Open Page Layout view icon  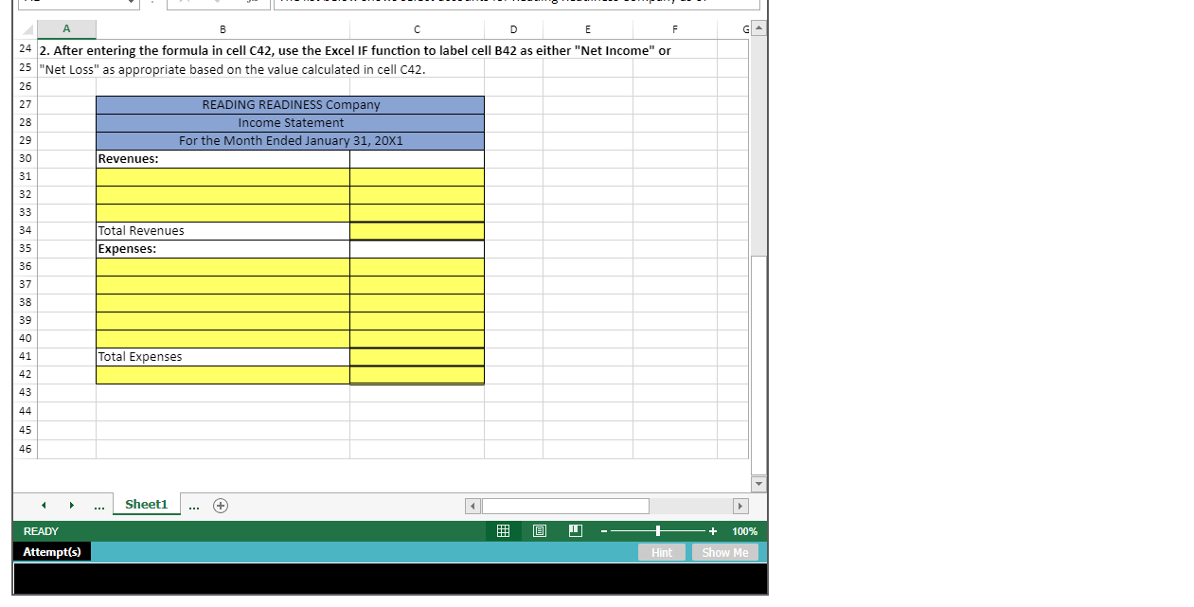(540, 531)
